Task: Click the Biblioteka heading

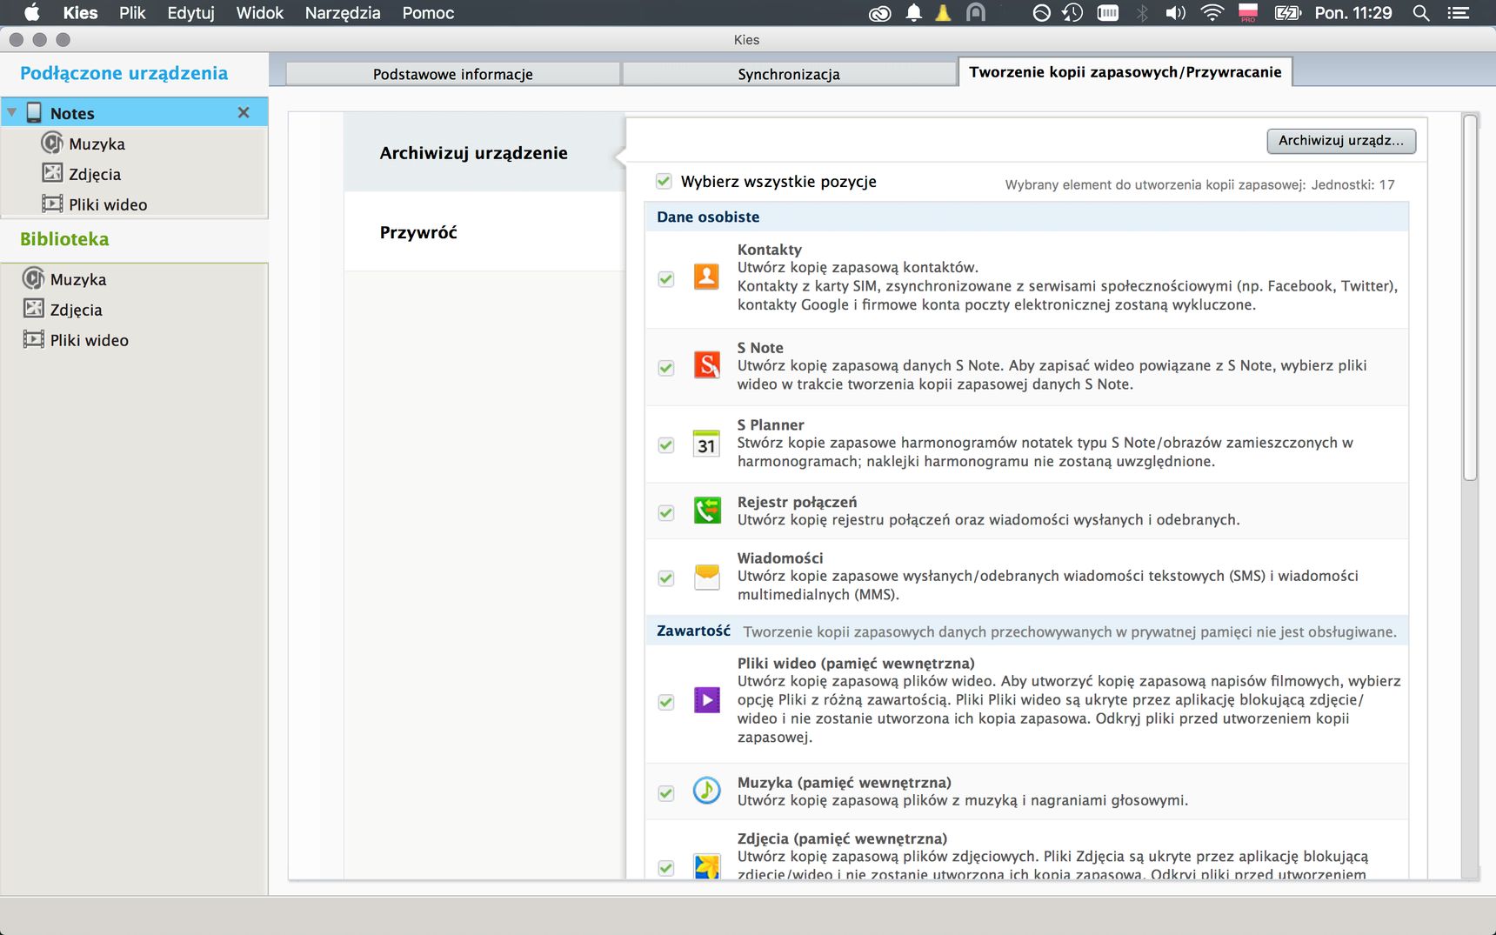Action: (x=64, y=238)
